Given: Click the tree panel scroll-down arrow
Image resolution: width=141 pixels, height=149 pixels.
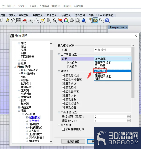Looking at the screenshot, I should [x=51, y=141].
